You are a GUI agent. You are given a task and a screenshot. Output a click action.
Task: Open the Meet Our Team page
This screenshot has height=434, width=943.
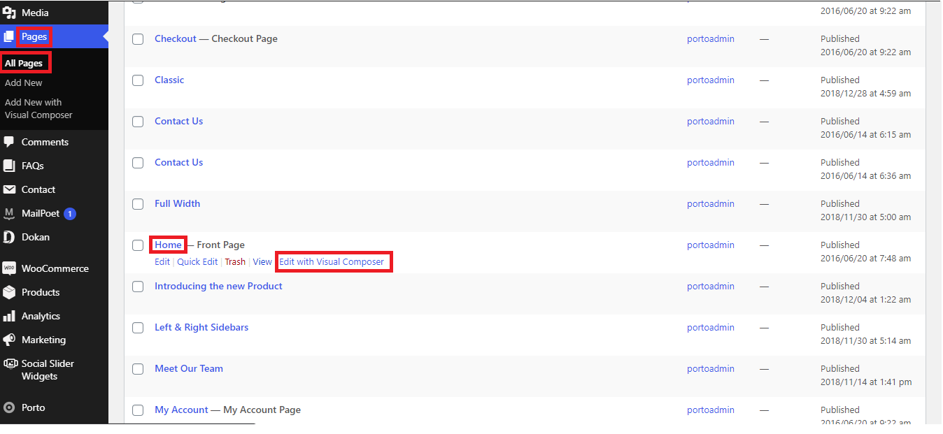pyautogui.click(x=189, y=368)
